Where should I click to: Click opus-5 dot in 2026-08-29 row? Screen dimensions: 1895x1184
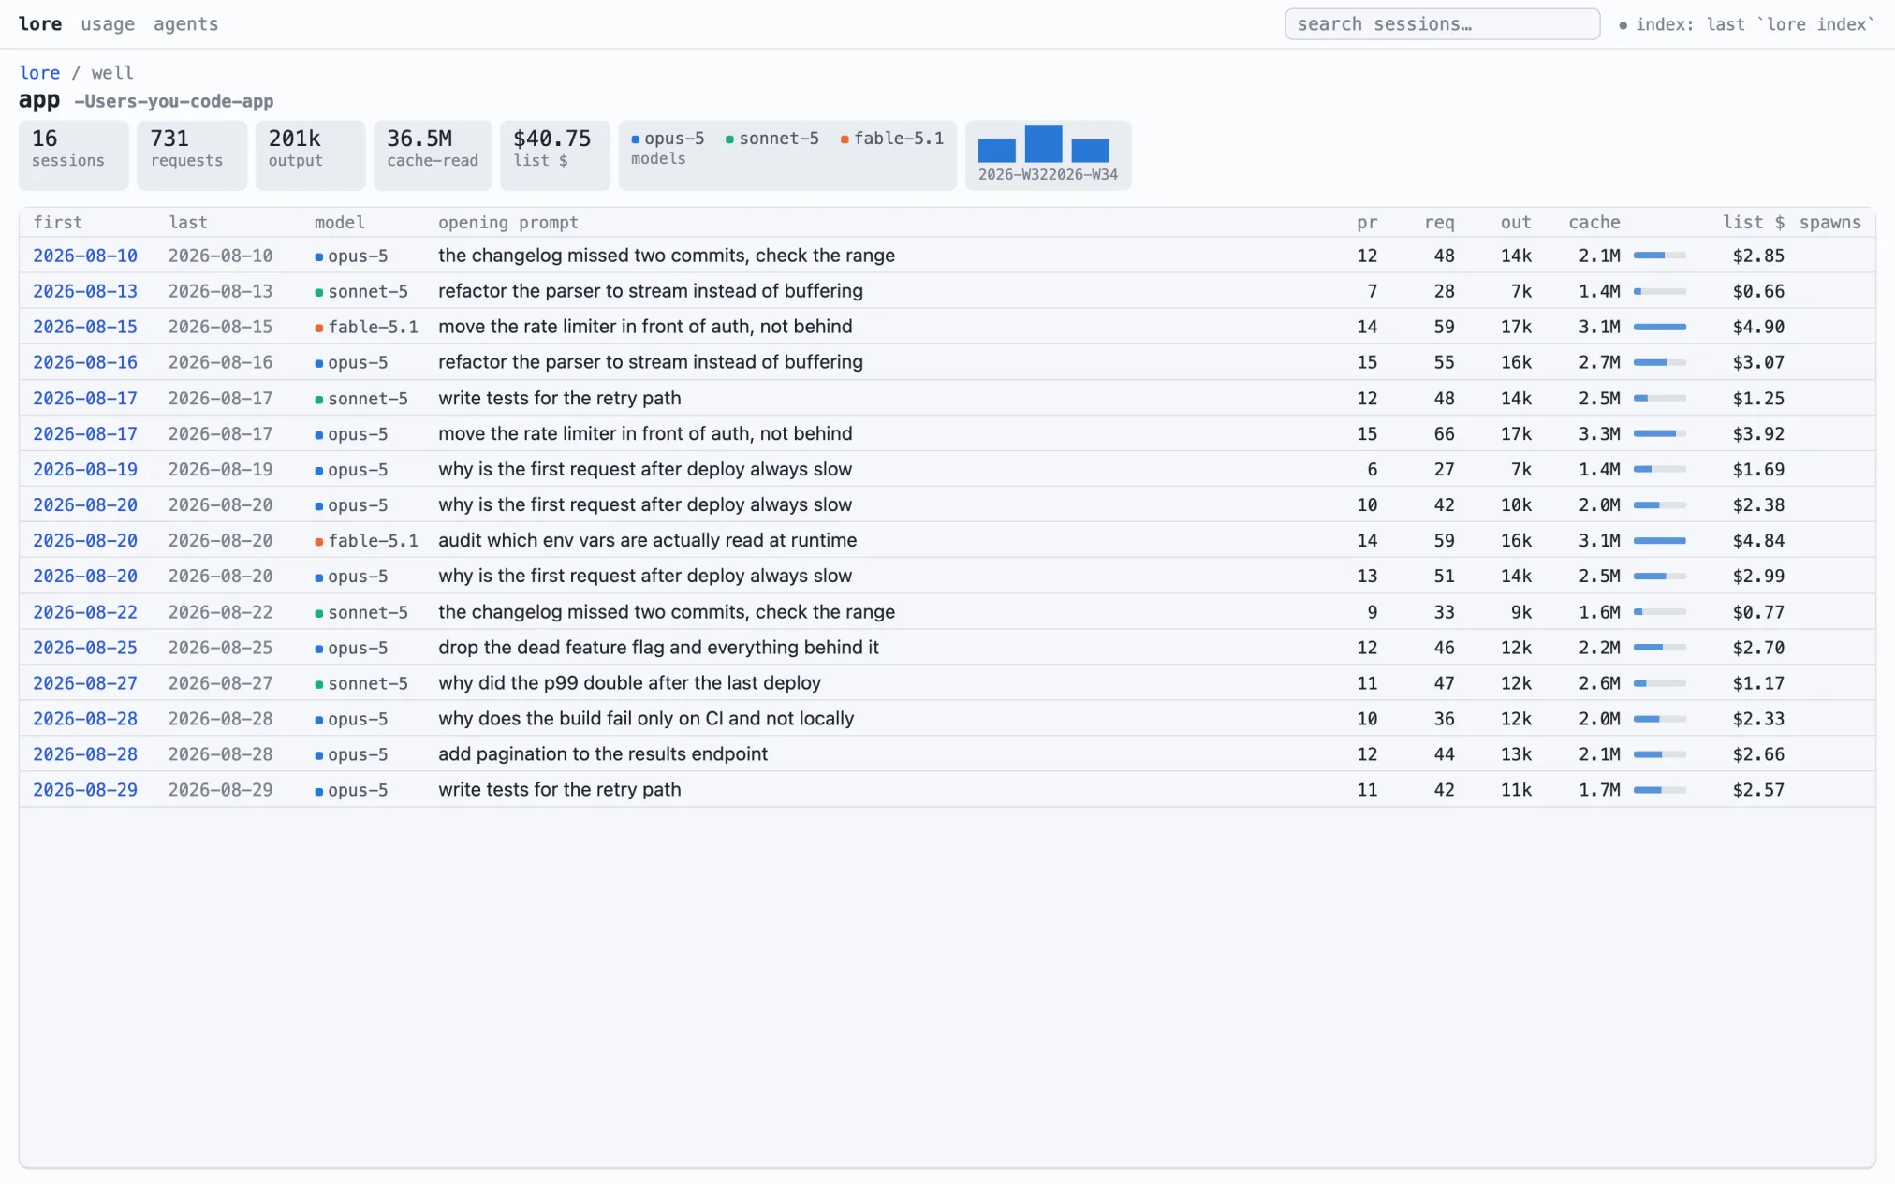[x=319, y=792]
